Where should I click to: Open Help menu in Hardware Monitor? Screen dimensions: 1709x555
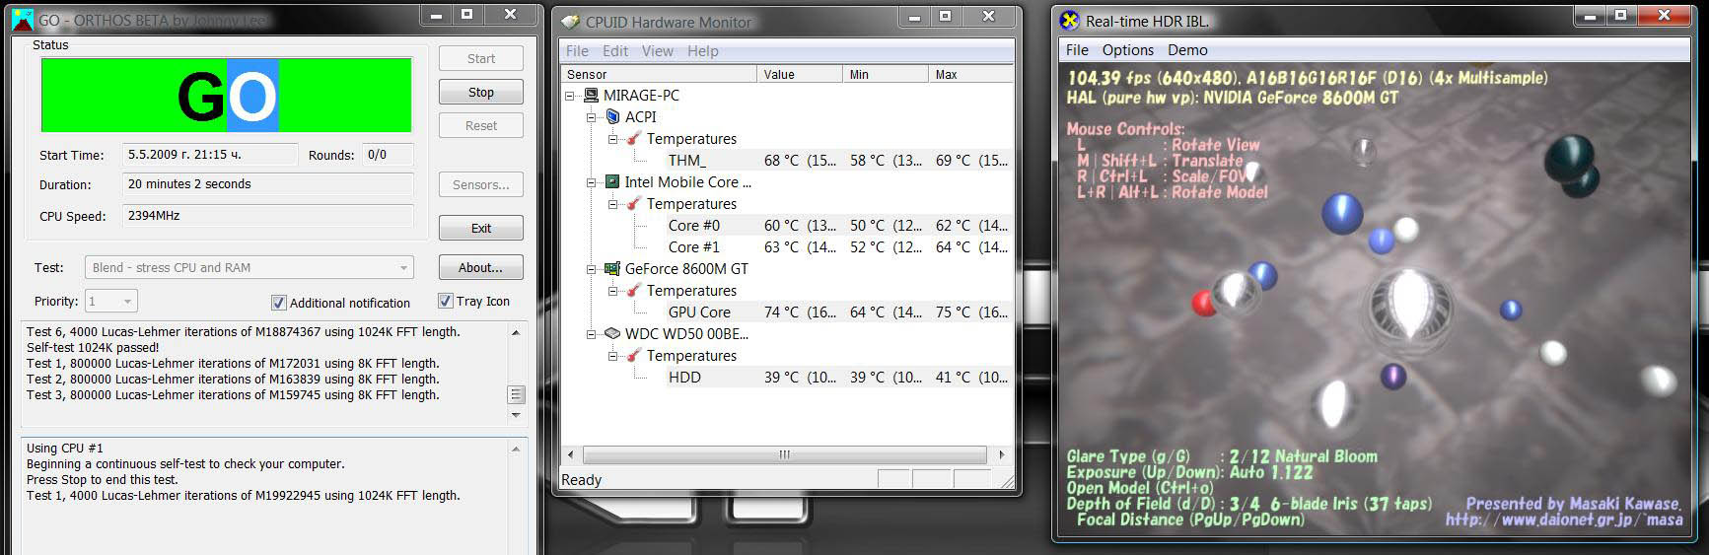point(703,51)
